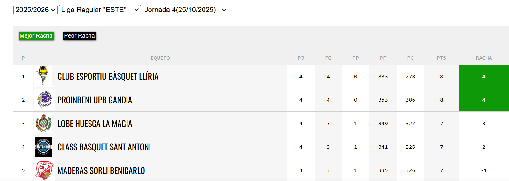Image resolution: width=509 pixels, height=181 pixels.
Task: Open the CLUB ESPORTIU BÀSQUET LLÍRIA team link
Action: (x=108, y=77)
